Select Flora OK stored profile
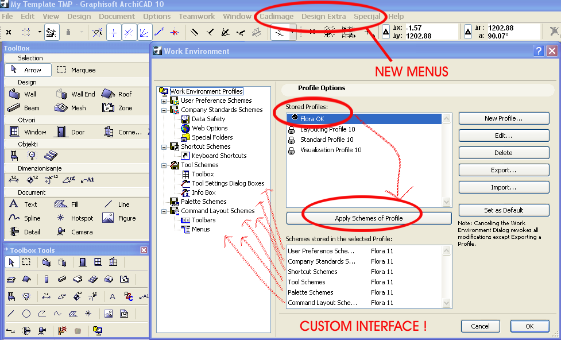Viewport: 561px width, 340px height. point(364,119)
